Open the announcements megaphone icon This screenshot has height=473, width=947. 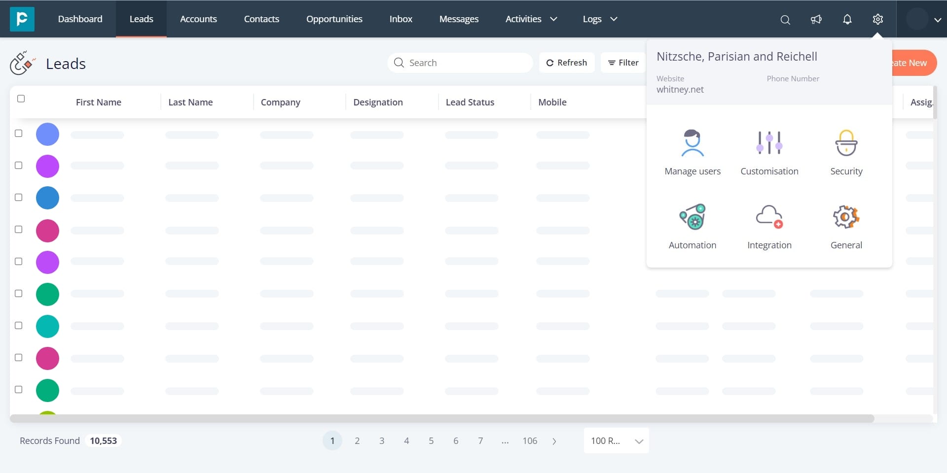click(816, 19)
